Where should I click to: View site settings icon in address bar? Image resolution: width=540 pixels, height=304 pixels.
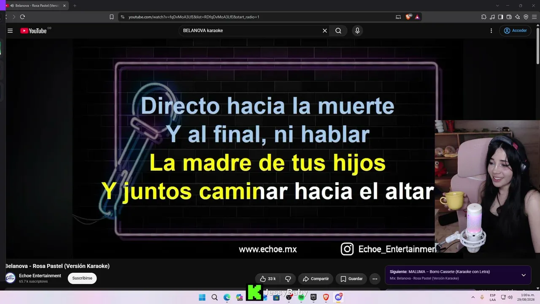tap(122, 17)
